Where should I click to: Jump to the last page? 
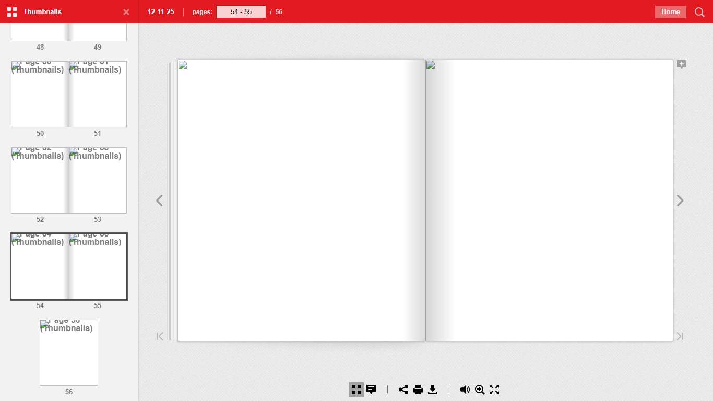[680, 336]
